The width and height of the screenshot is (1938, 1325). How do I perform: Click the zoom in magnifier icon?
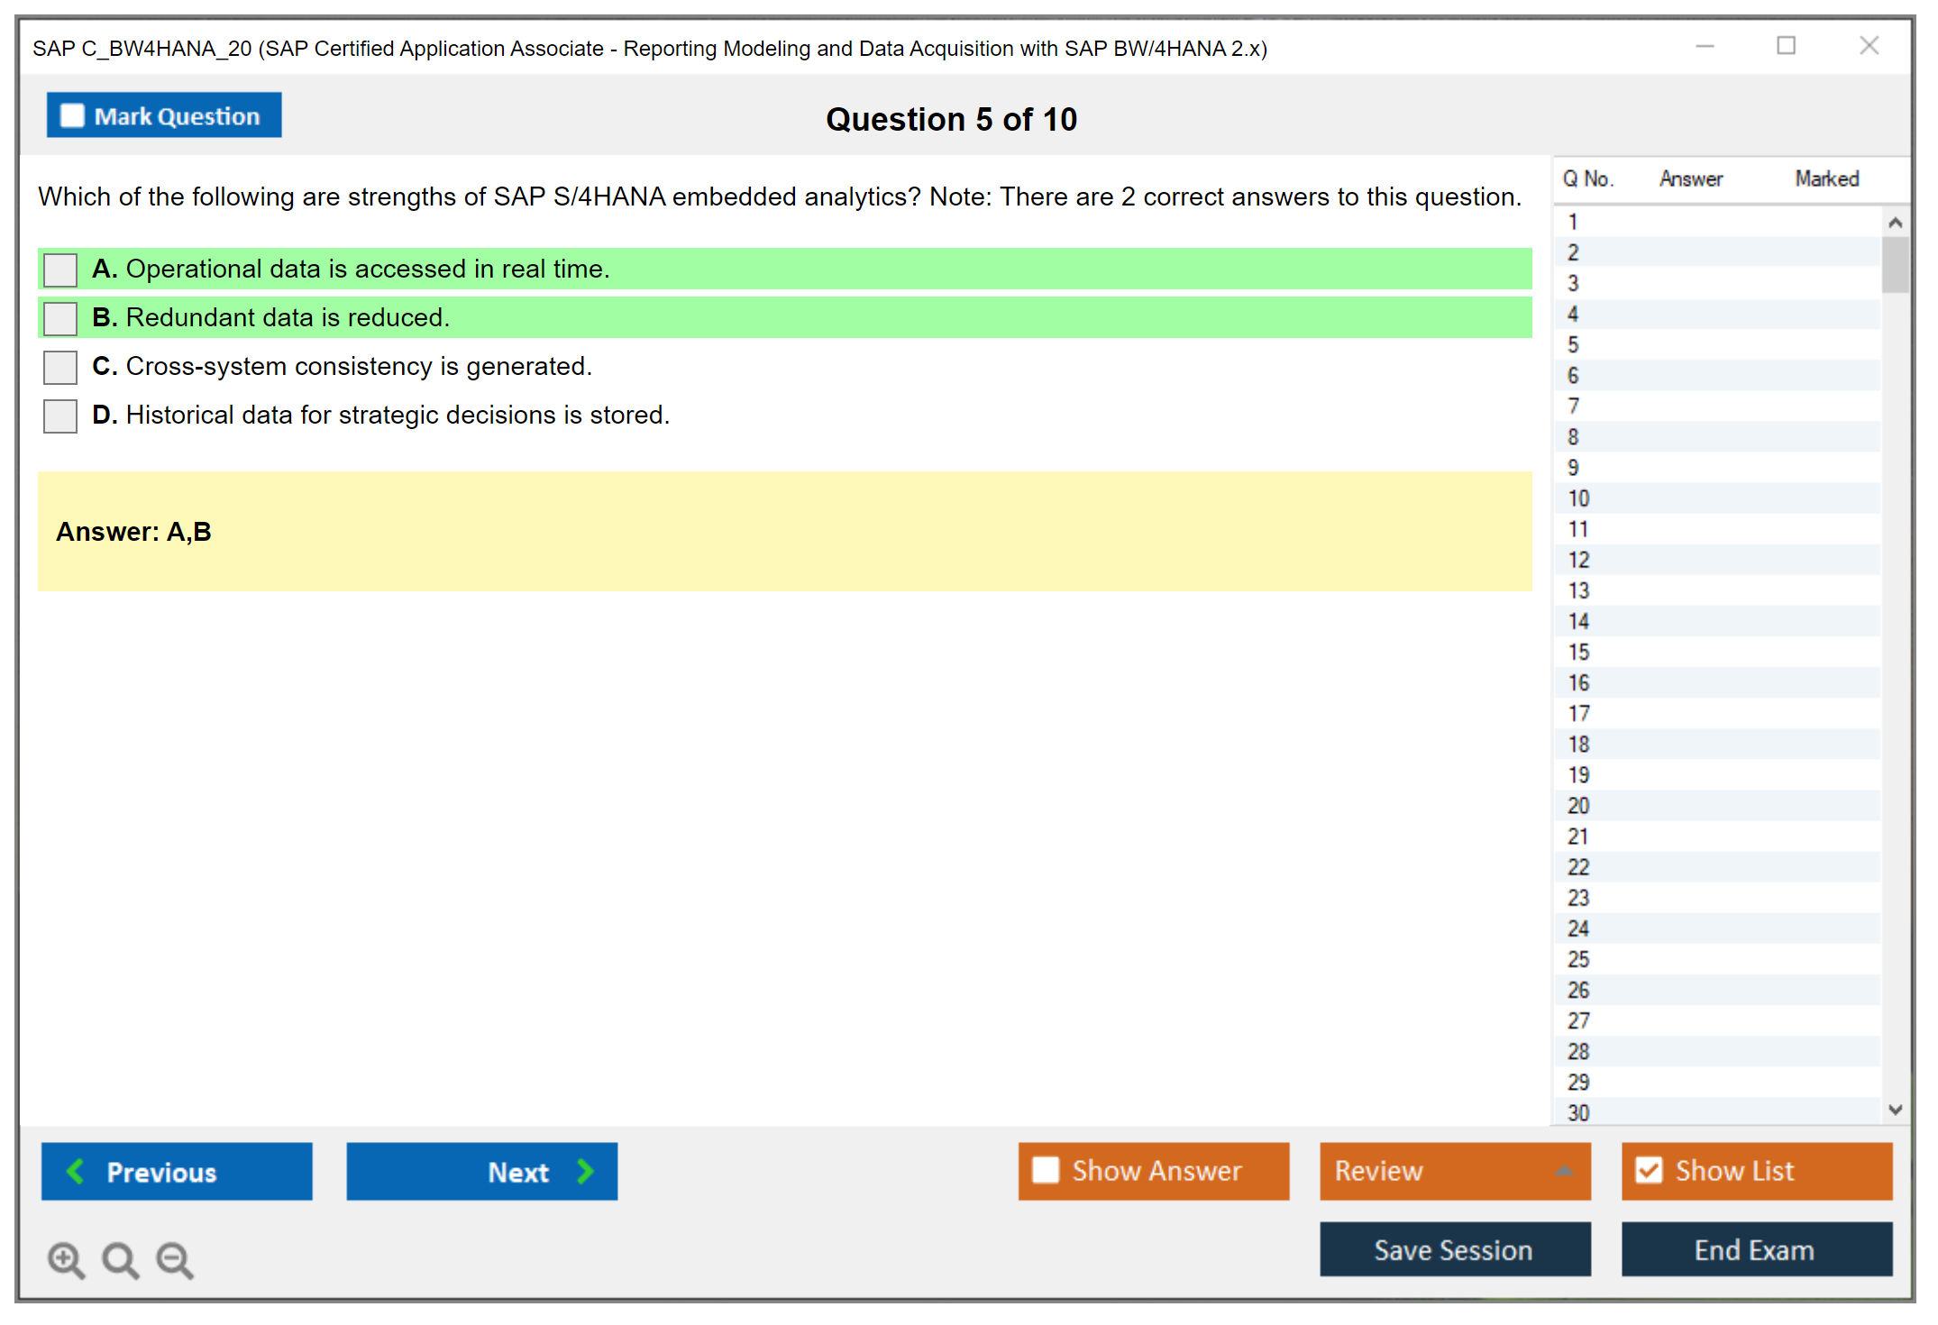(66, 1259)
